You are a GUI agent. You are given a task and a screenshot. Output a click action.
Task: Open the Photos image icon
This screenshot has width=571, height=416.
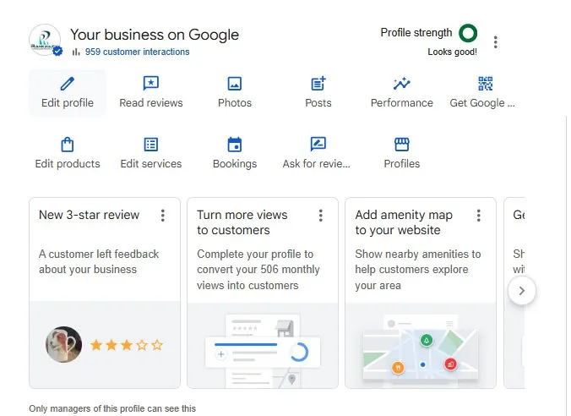235,84
